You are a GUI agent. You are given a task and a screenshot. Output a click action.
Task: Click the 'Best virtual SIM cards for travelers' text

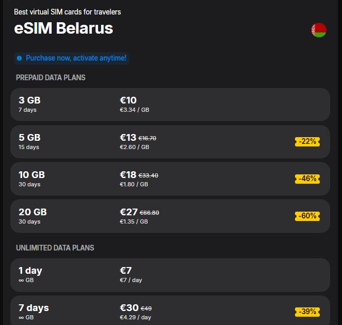pyautogui.click(x=68, y=11)
